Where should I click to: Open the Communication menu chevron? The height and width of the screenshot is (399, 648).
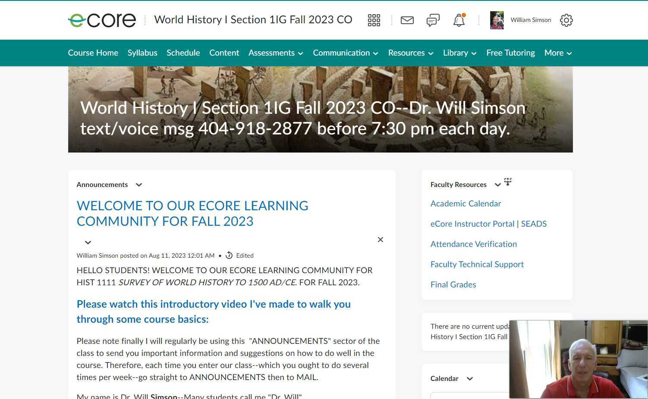pyautogui.click(x=376, y=53)
